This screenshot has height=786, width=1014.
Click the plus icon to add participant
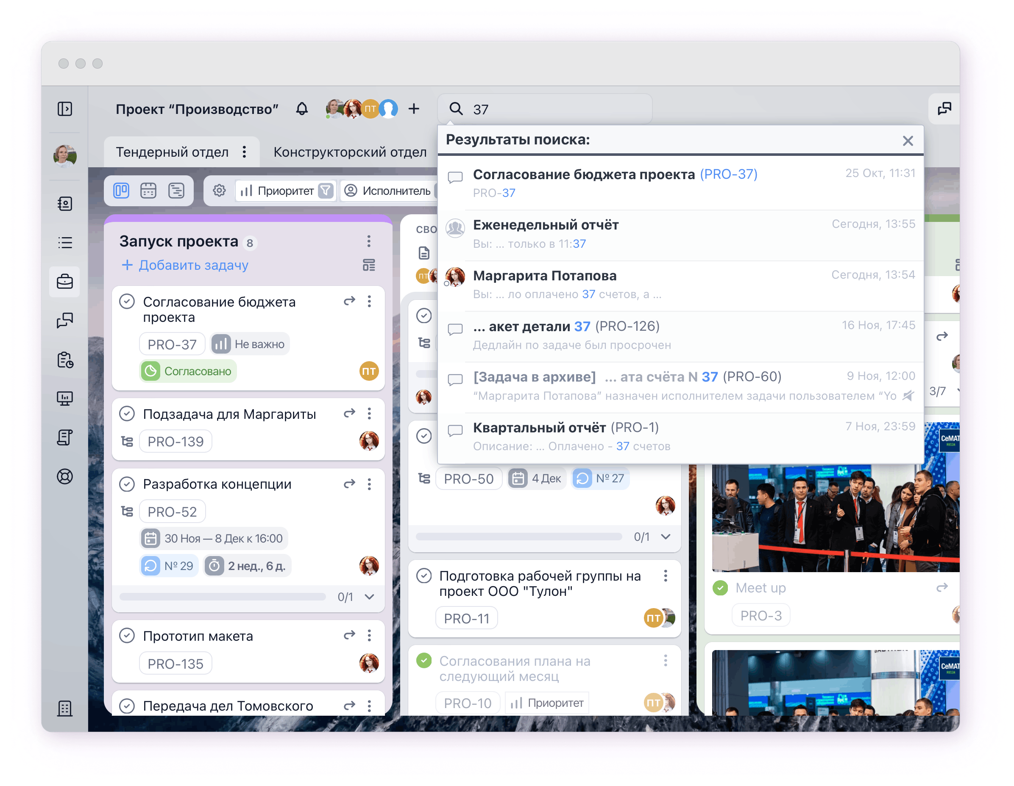[x=414, y=109]
